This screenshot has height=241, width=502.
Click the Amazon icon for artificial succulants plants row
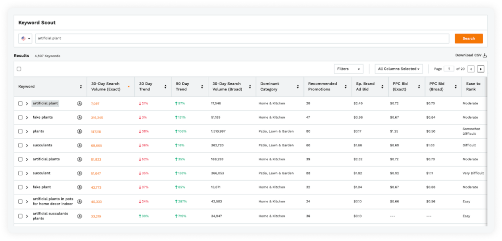(79, 216)
